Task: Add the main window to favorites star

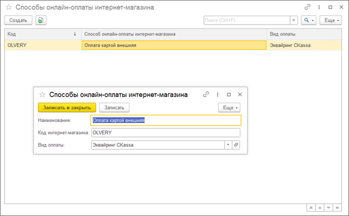Action: (8, 7)
